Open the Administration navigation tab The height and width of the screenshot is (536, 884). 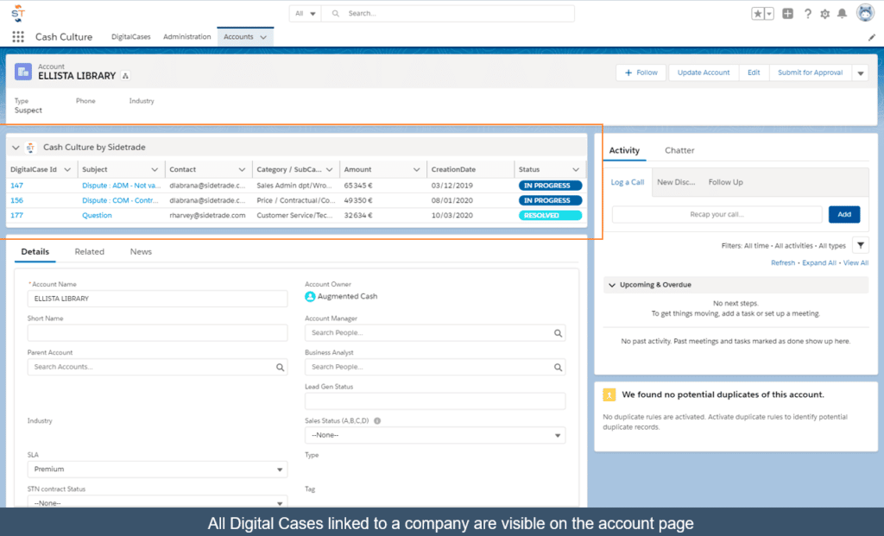coord(186,36)
